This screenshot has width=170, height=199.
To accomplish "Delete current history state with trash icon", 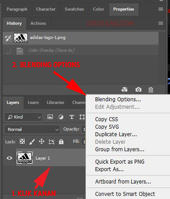I will (x=151, y=89).
